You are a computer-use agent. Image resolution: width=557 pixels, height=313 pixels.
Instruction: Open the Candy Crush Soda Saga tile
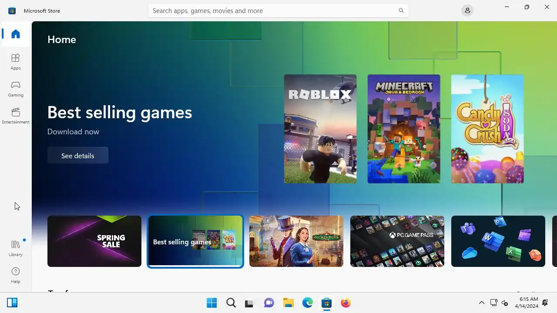coord(487,129)
